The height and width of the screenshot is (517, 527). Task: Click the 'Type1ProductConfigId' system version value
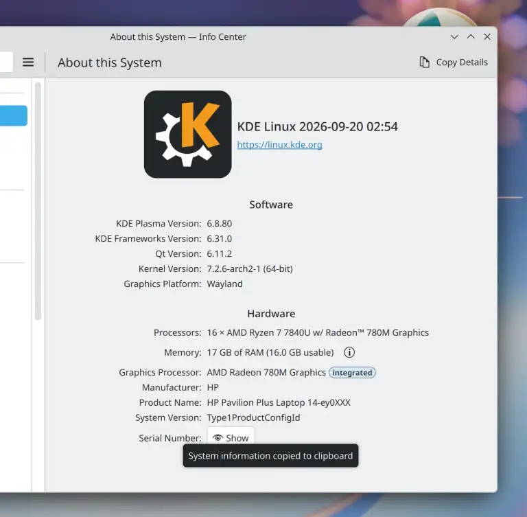click(x=253, y=417)
